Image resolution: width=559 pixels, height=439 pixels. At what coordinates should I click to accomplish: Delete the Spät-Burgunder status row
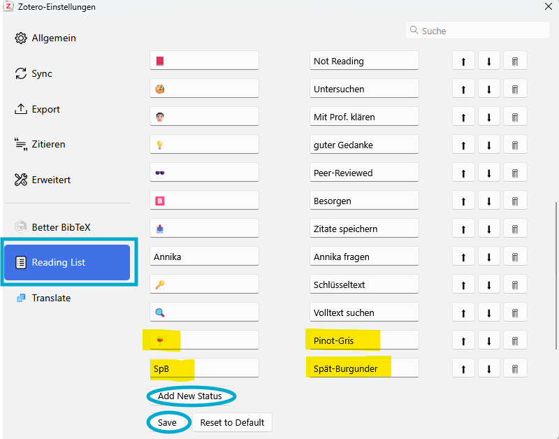[515, 368]
